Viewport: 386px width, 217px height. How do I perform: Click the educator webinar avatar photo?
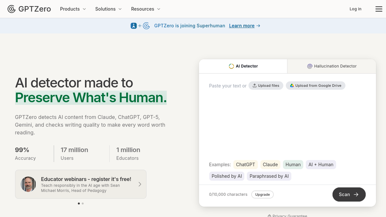click(x=28, y=184)
